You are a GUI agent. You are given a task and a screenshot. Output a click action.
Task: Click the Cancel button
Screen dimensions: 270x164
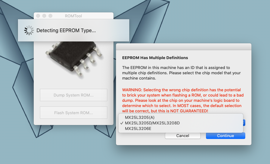[183, 136]
